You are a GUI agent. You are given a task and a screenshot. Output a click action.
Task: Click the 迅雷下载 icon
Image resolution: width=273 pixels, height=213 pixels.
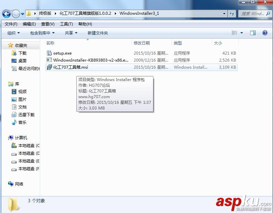[14, 115]
